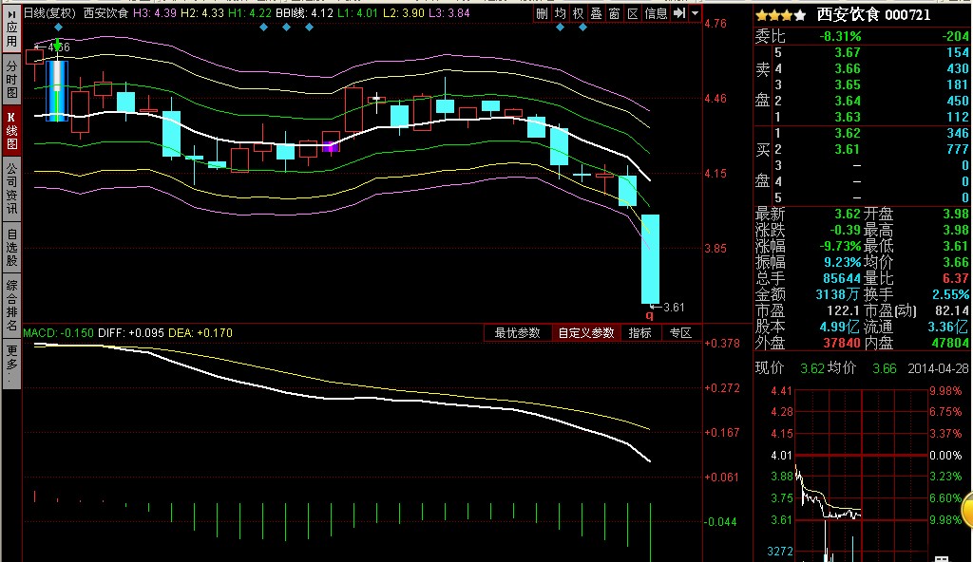This screenshot has height=562, width=973.
Task: Click the 删 toolbar button
Action: pyautogui.click(x=542, y=13)
